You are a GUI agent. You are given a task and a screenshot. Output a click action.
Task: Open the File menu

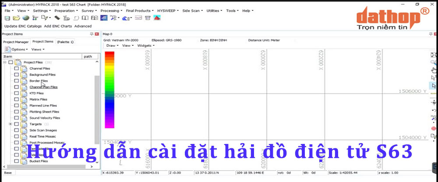click(x=9, y=10)
